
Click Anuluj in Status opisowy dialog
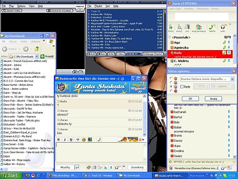coord(213,99)
